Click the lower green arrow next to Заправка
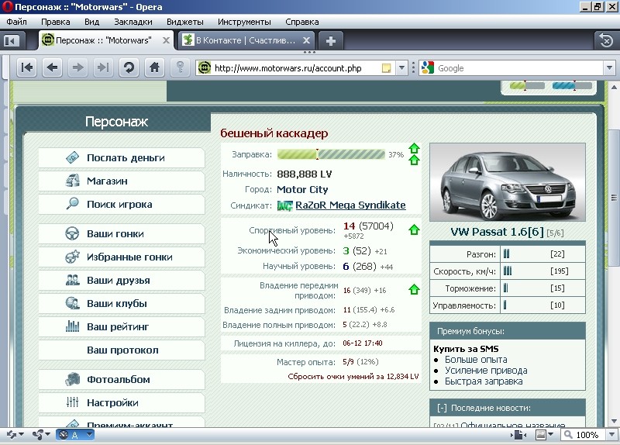The image size is (620, 445). [414, 160]
